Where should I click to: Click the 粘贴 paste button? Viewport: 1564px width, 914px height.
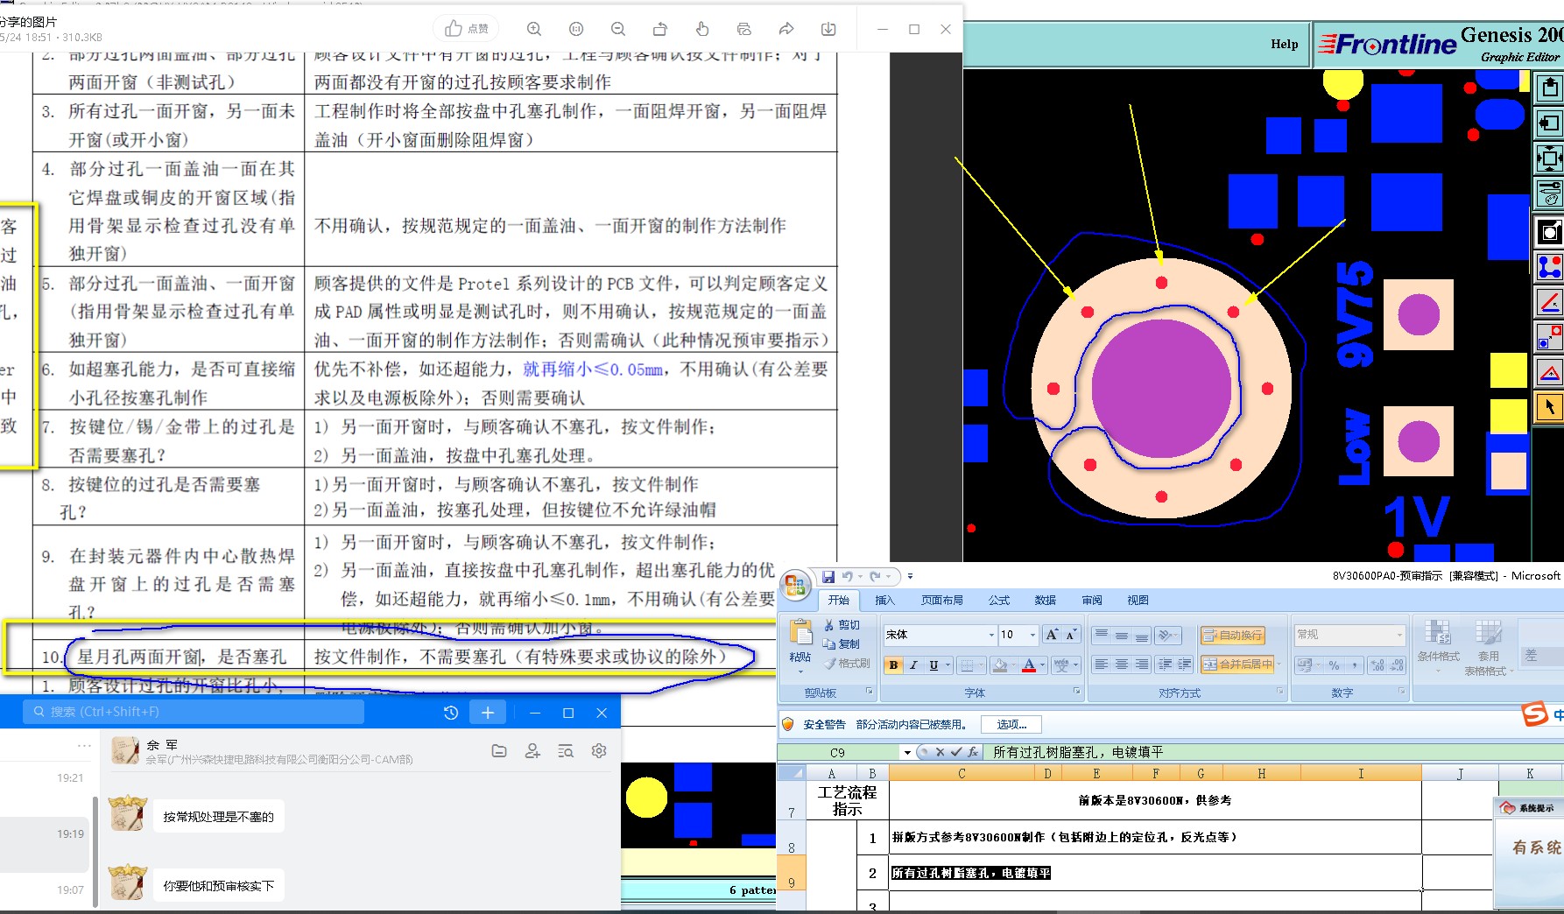coord(800,643)
